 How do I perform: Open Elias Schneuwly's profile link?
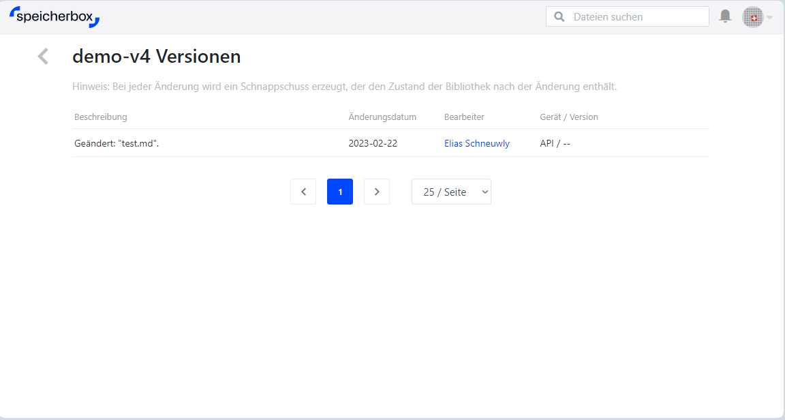[476, 144]
